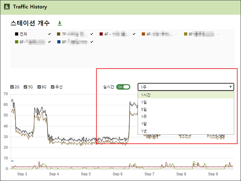Uncheck the 6G band checkbox
Viewport: 241px width, 181px height.
coord(39,87)
